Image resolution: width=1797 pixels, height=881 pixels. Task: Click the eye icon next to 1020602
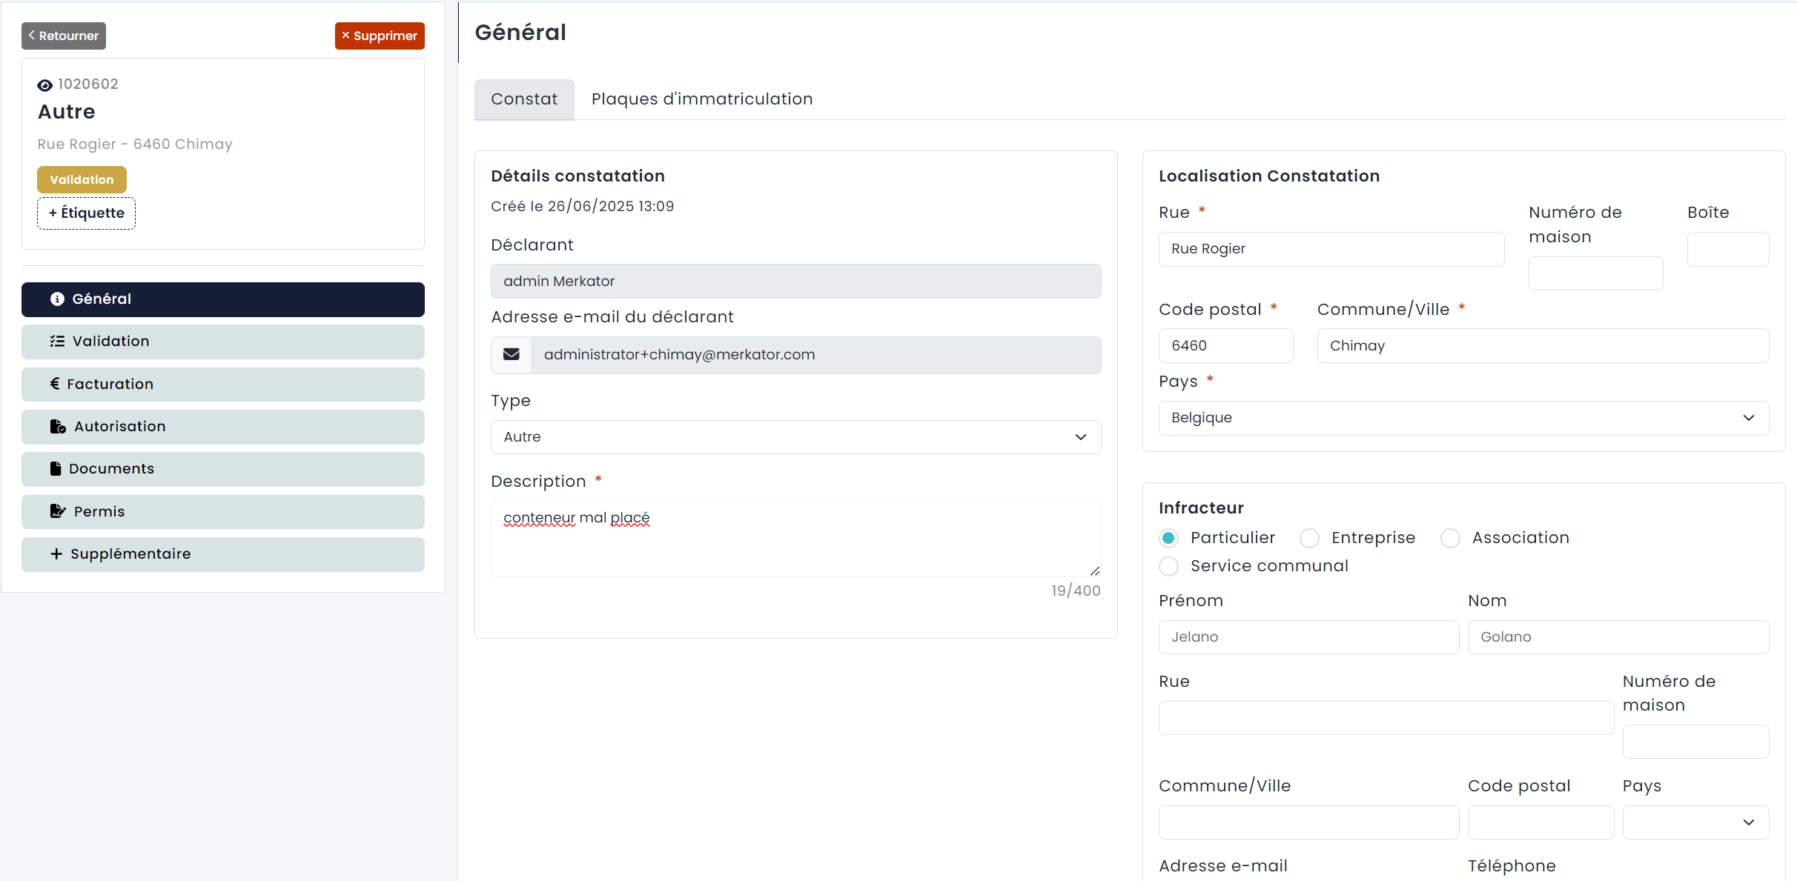[44, 85]
